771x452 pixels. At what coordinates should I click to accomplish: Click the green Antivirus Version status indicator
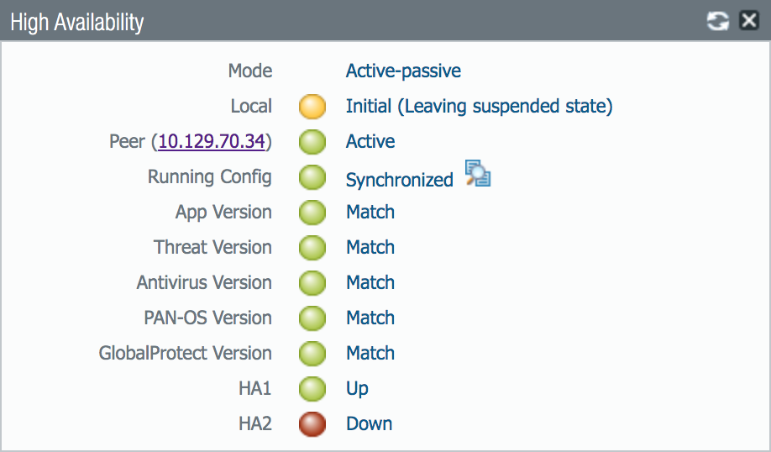[312, 283]
